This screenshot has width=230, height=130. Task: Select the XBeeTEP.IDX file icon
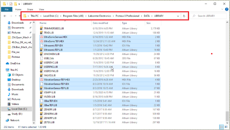(41, 101)
